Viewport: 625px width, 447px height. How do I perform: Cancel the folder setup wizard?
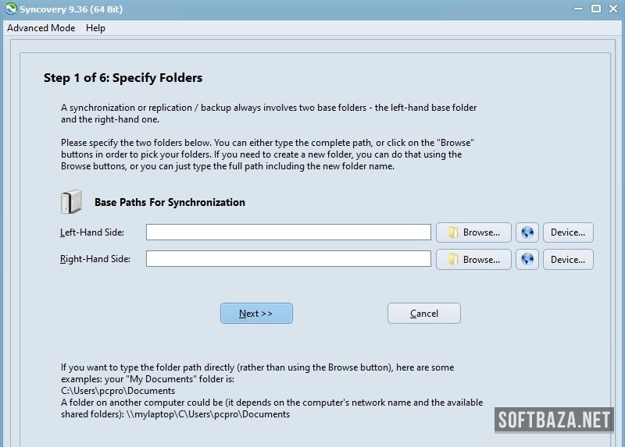424,313
